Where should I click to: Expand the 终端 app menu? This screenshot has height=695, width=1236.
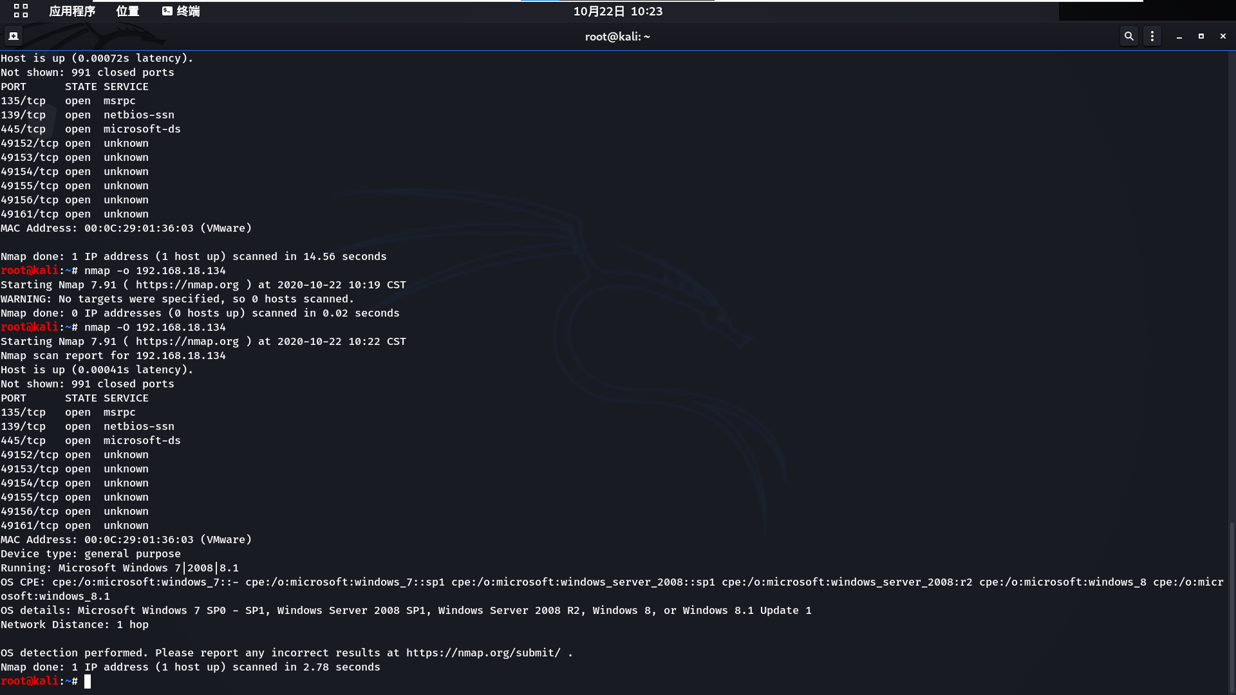point(181,11)
